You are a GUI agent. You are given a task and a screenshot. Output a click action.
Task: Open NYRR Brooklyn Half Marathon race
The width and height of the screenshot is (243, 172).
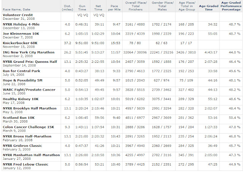pyautogui.click(x=30, y=108)
